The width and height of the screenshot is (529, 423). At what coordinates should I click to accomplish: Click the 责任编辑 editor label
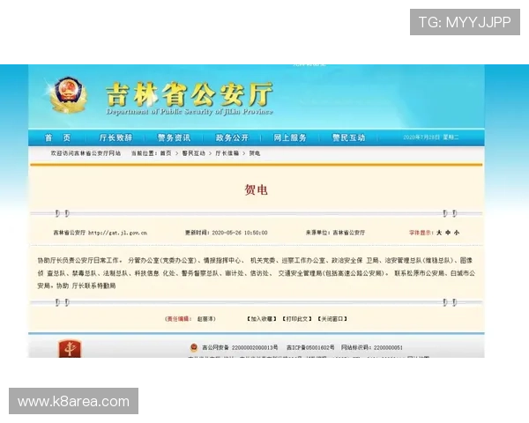[178, 319]
